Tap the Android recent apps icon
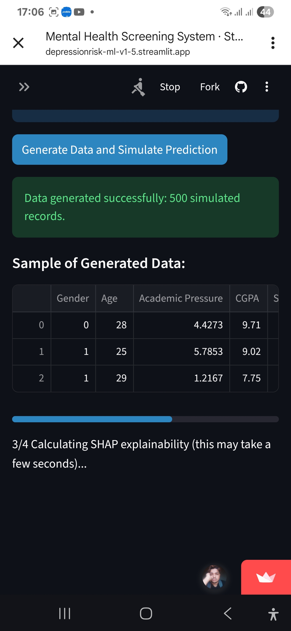The height and width of the screenshot is (631, 291). tap(65, 613)
